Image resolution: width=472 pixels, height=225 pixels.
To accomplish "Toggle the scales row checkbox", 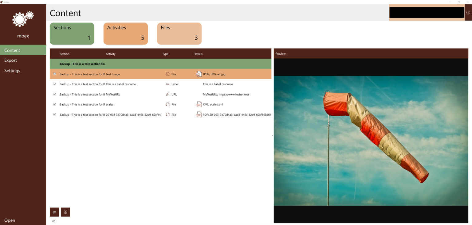I will pyautogui.click(x=55, y=104).
